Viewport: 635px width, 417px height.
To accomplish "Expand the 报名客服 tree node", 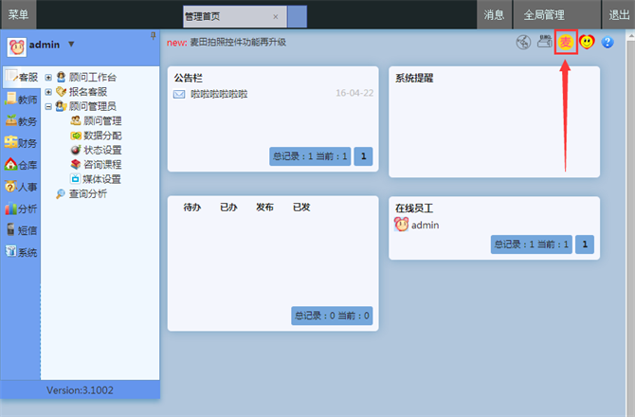I will (x=48, y=92).
